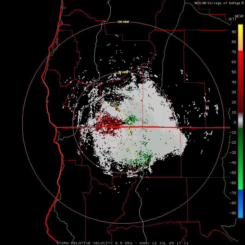Image resolution: width=245 pixels, height=245 pixels.
Task: Click the blue segment of the velocity color bar
Action: pos(240,204)
